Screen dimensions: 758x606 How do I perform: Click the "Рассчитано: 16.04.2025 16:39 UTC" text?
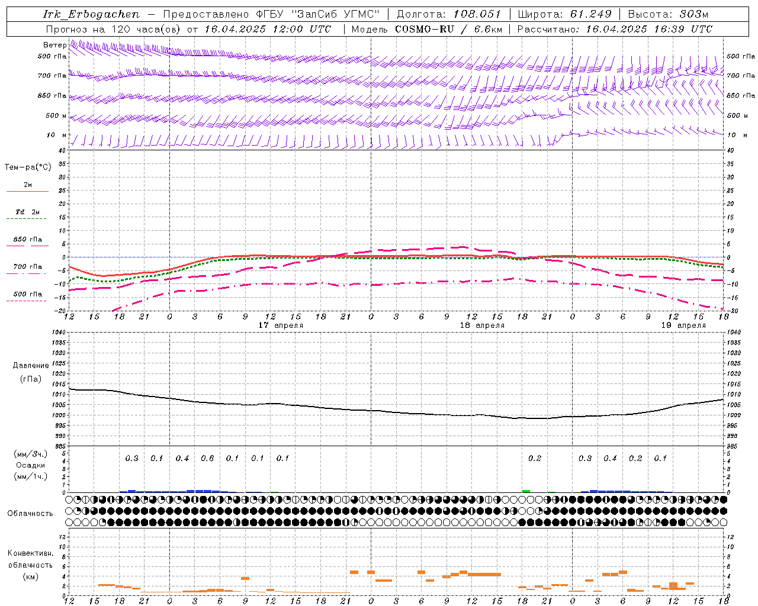point(615,29)
